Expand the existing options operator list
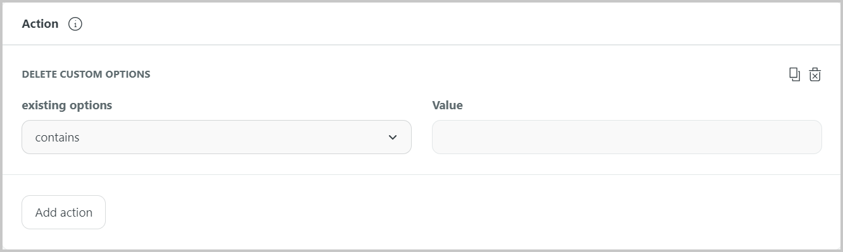 click(217, 137)
